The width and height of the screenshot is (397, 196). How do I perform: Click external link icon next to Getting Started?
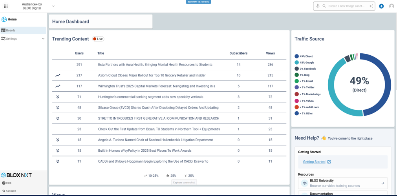click(x=329, y=162)
